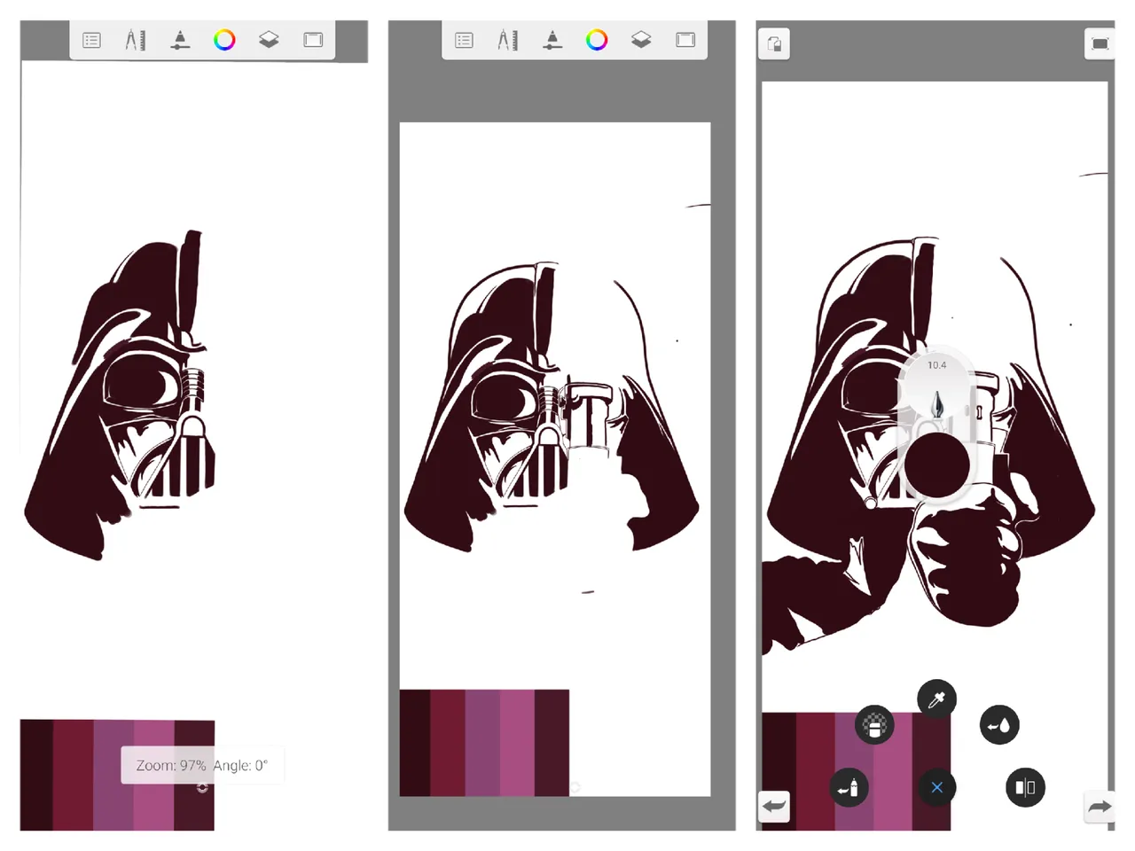The height and width of the screenshot is (851, 1135).
Task: Open drawing guides ruler icon in middle screenshot
Action: point(507,40)
